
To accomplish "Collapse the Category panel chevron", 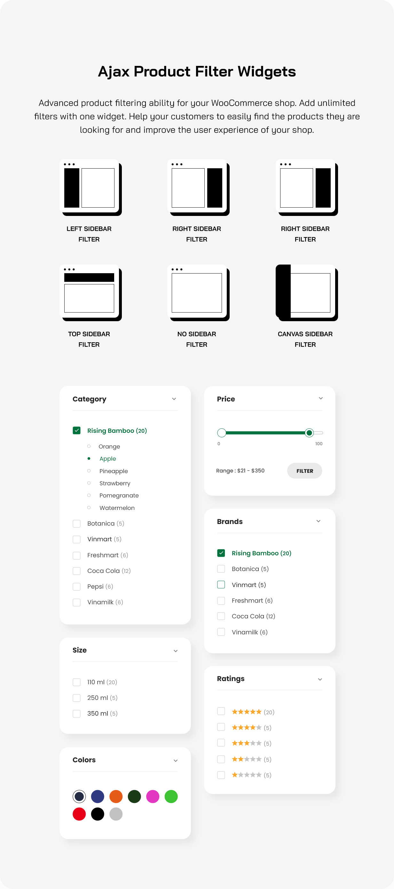I will click(x=174, y=399).
